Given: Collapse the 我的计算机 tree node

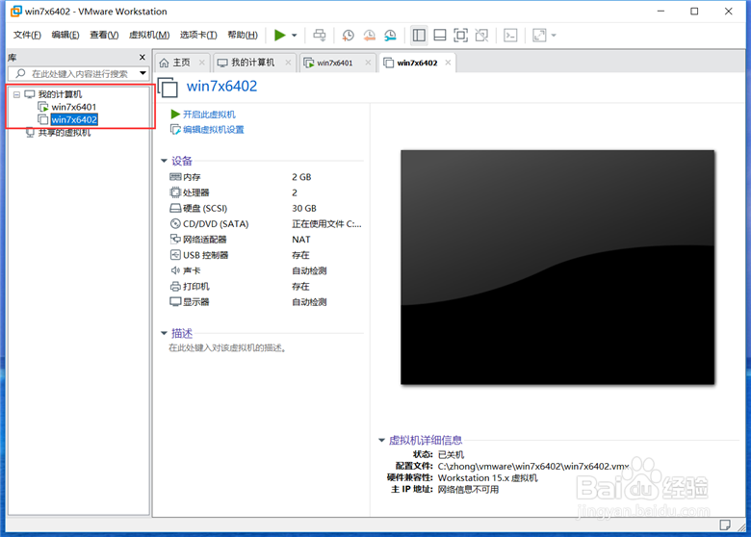Looking at the screenshot, I should tap(16, 94).
